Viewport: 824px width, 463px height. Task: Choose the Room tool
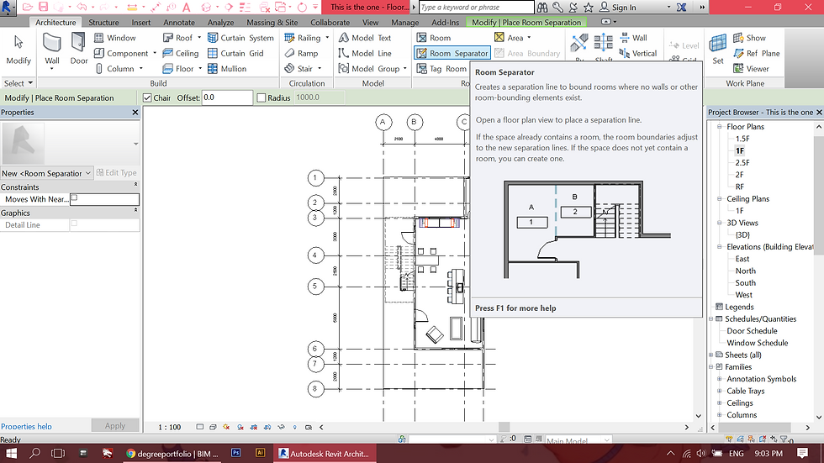pos(434,38)
